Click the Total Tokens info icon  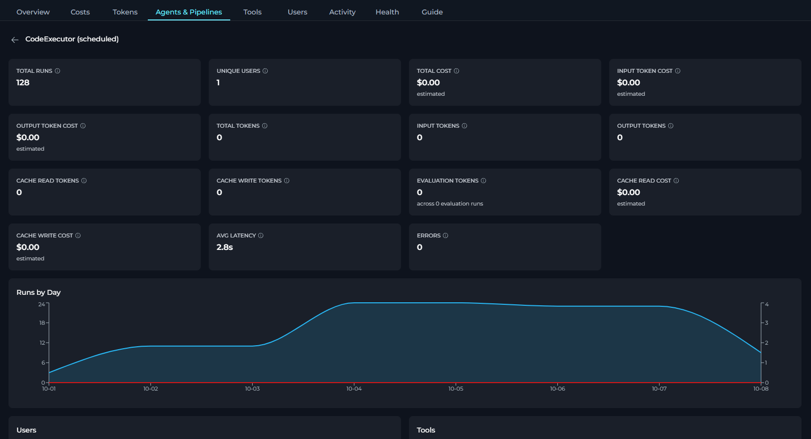click(x=265, y=126)
